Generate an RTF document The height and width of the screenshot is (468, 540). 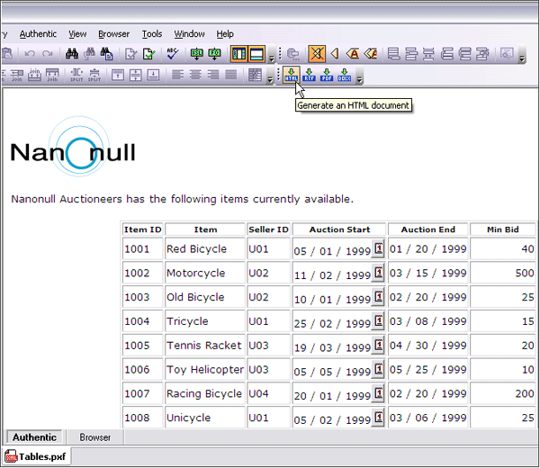pos(309,76)
